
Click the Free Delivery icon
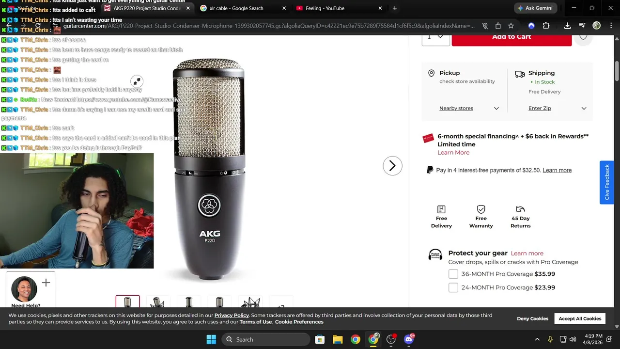(441, 209)
